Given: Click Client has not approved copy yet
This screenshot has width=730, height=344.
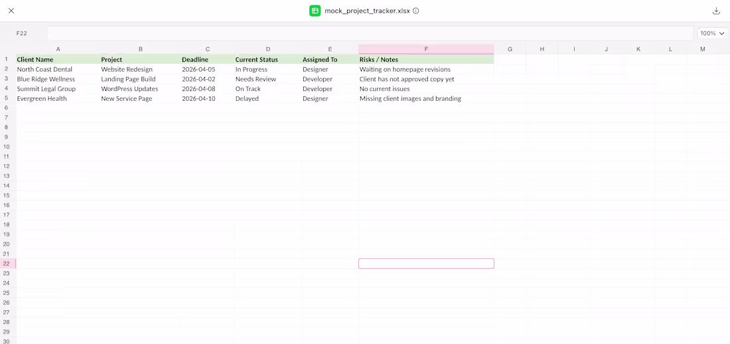Looking at the screenshot, I should pyautogui.click(x=426, y=79).
